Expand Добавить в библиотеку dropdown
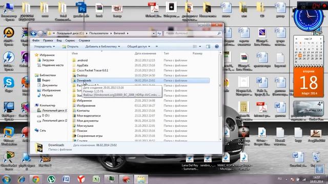 pos(102,47)
